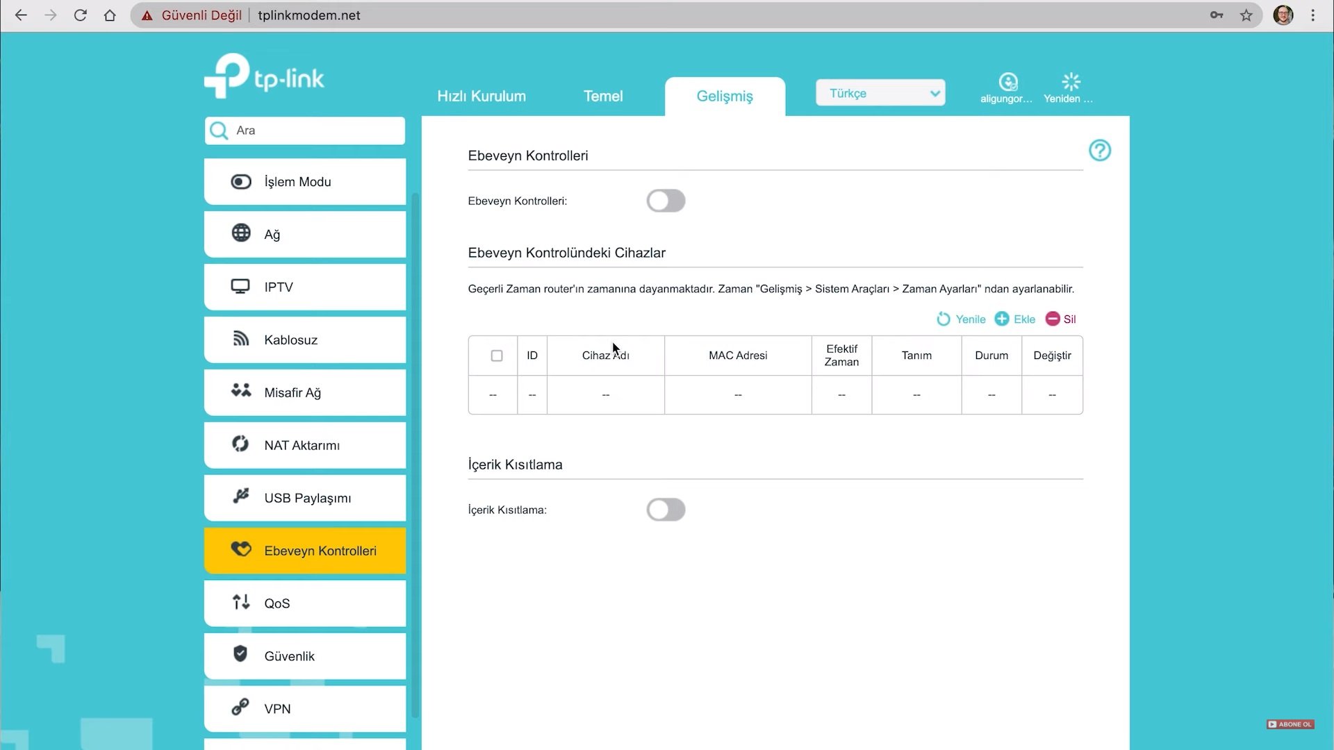Open the Türkçe language dropdown

click(x=880, y=93)
